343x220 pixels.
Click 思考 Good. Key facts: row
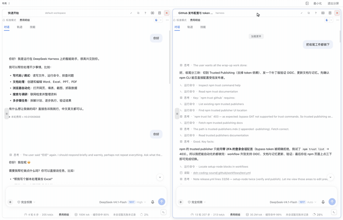[197, 142]
